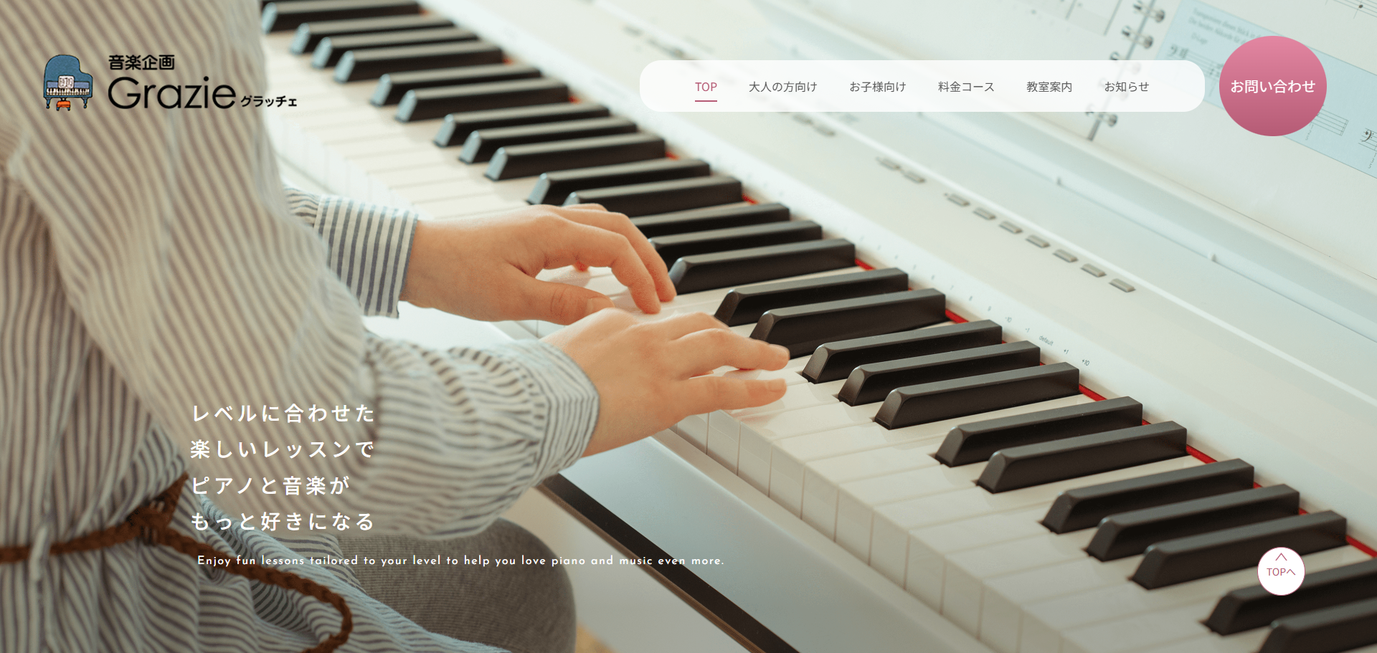Click the English tagline 'Enjoy fun lessons'
The width and height of the screenshot is (1377, 653).
click(x=460, y=561)
